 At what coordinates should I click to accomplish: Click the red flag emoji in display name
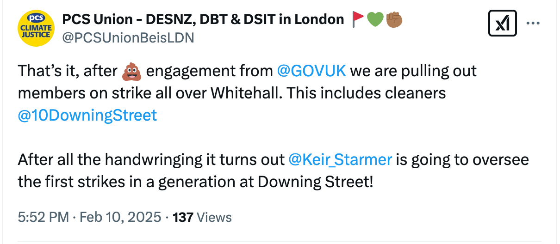pos(358,19)
